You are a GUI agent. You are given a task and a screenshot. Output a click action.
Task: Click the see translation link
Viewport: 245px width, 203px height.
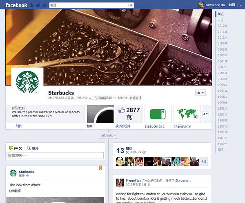pyautogui.click(x=15, y=191)
